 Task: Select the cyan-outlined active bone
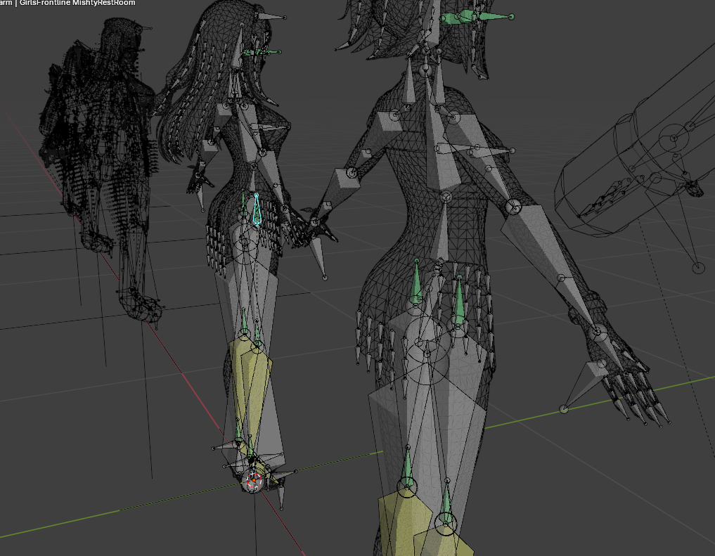click(257, 209)
